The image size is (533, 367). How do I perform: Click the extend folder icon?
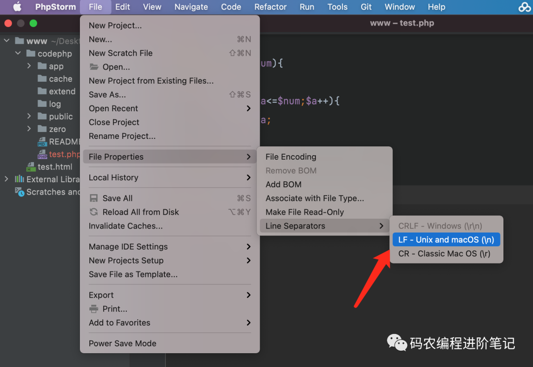[42, 91]
